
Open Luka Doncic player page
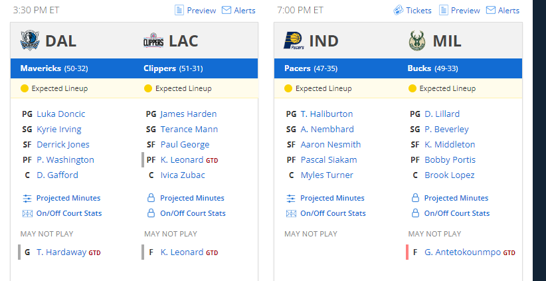(x=60, y=114)
